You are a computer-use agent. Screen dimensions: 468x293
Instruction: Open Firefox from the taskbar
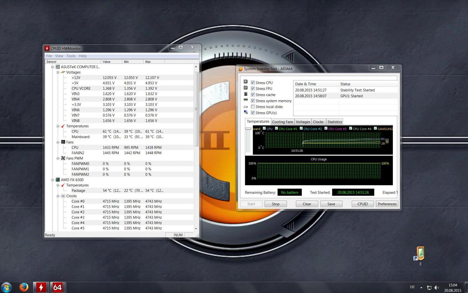point(24,287)
